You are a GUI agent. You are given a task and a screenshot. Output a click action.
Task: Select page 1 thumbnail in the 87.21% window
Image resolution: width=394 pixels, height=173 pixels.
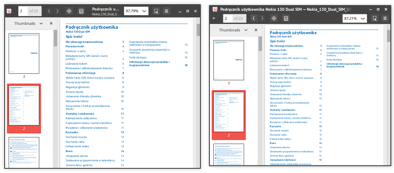[x=229, y=60]
